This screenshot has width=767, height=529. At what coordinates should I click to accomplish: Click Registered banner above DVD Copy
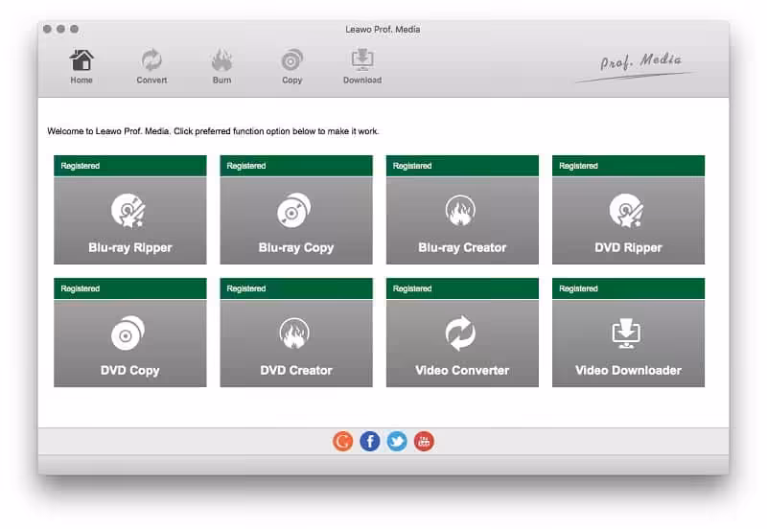coord(130,288)
